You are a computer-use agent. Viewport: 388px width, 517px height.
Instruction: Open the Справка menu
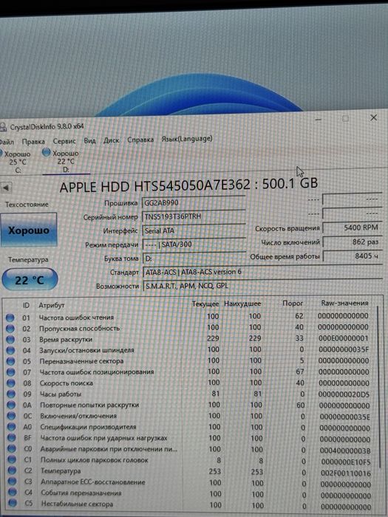[140, 140]
